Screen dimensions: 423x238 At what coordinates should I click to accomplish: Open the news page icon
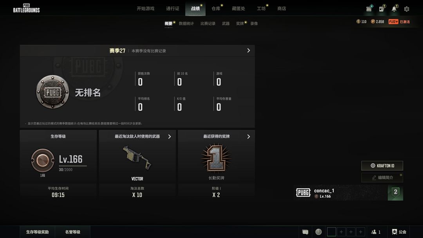(381, 9)
